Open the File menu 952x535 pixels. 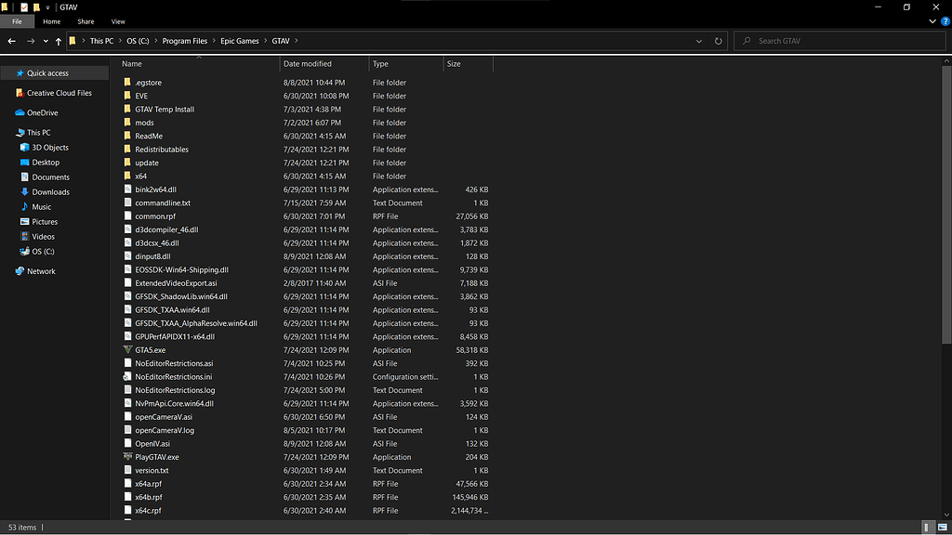coord(17,21)
